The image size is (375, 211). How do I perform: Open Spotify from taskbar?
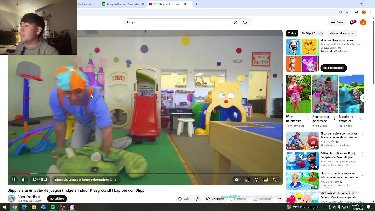click(x=53, y=207)
